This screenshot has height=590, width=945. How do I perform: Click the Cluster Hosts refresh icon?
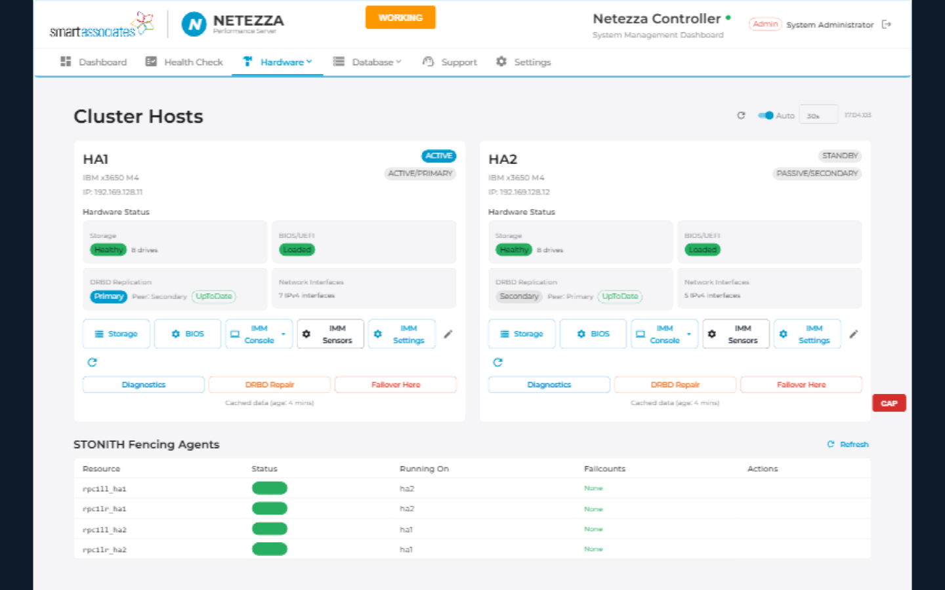pyautogui.click(x=741, y=115)
